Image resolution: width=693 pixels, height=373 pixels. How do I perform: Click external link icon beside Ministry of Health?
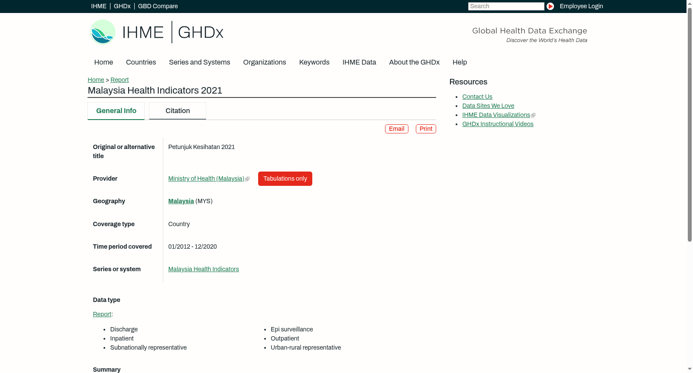click(247, 179)
